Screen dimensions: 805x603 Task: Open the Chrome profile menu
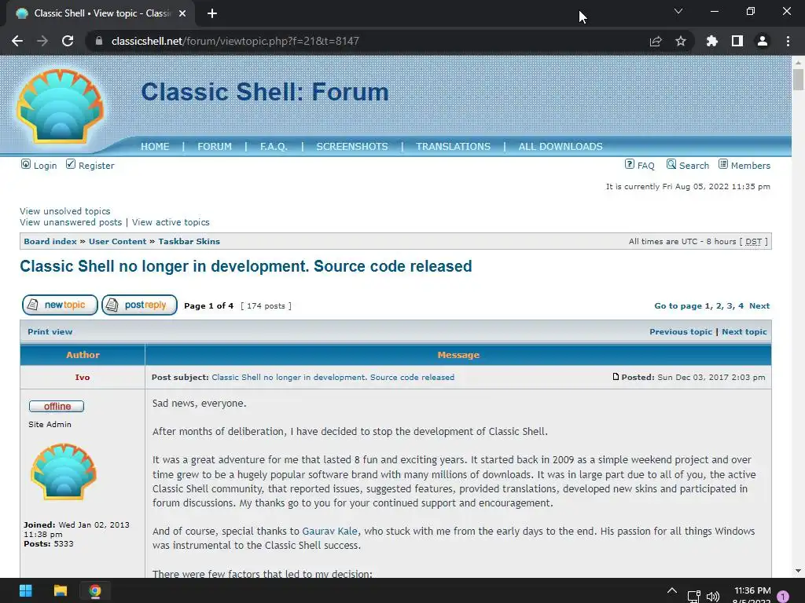763,41
